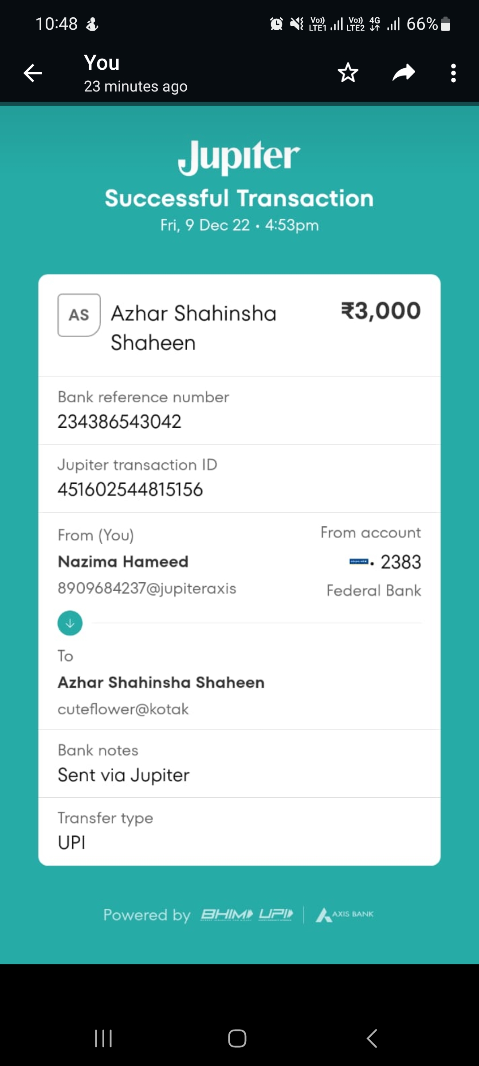Open the three-dot overflow menu
The image size is (479, 1066).
(x=453, y=73)
